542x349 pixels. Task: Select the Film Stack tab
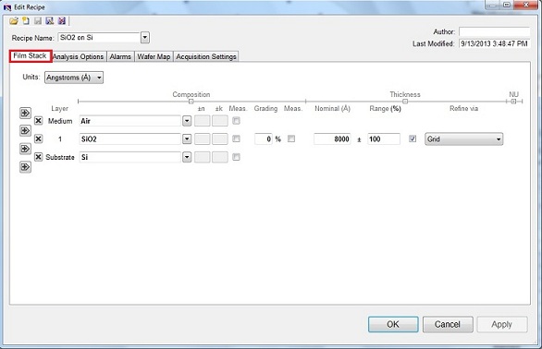coord(31,56)
